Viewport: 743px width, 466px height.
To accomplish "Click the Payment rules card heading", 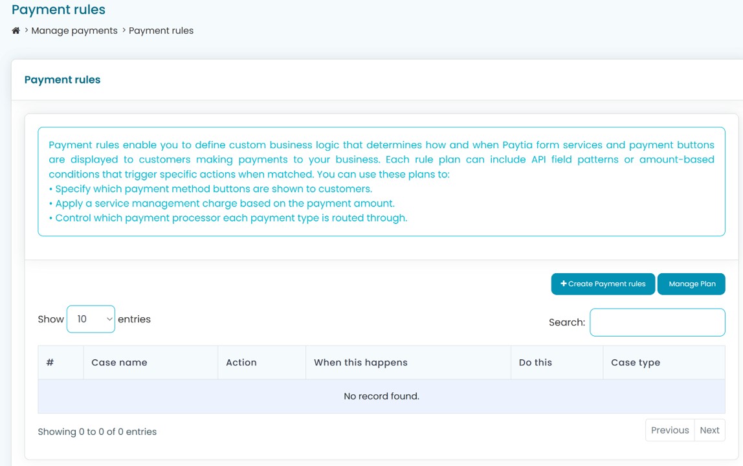I will (x=62, y=80).
